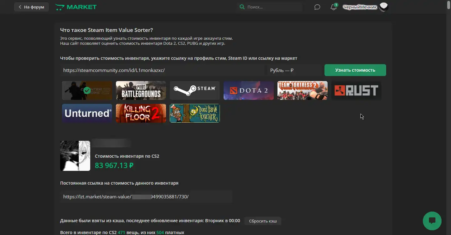Select the Rust game tile
Viewport: 451px width, 235px height.
point(356,90)
